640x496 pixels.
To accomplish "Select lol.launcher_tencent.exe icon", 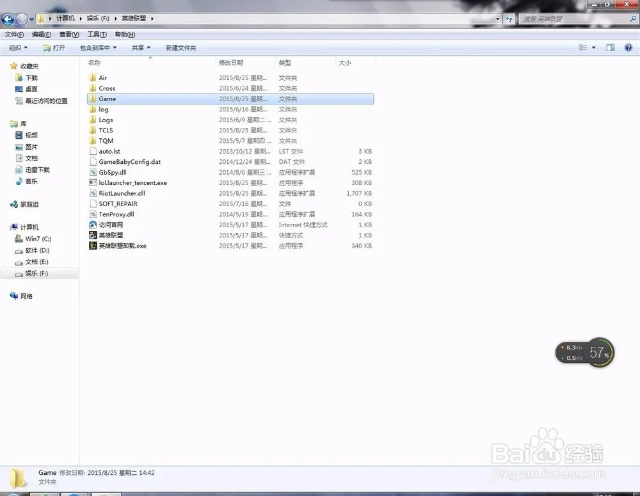I will coord(93,183).
